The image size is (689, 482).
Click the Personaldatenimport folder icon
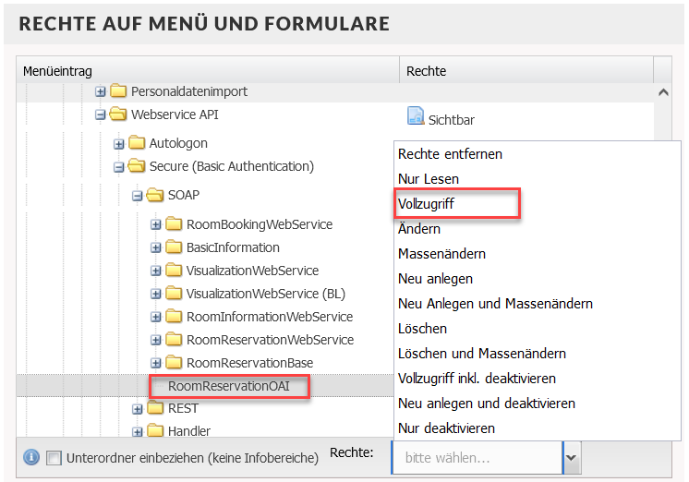coord(118,90)
